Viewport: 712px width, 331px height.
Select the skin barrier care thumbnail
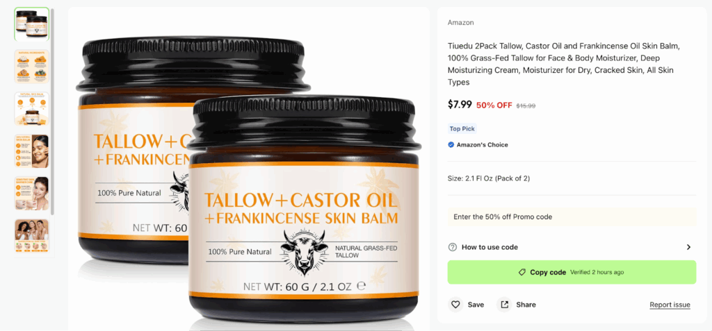coord(32,194)
